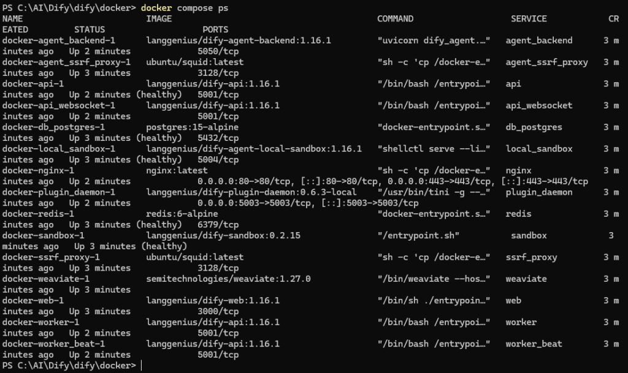Click the plugin_daemon service name
This screenshot has height=373, width=628.
click(x=539, y=192)
